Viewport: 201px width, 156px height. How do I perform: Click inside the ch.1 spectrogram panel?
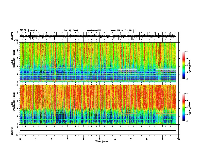(x=98, y=62)
